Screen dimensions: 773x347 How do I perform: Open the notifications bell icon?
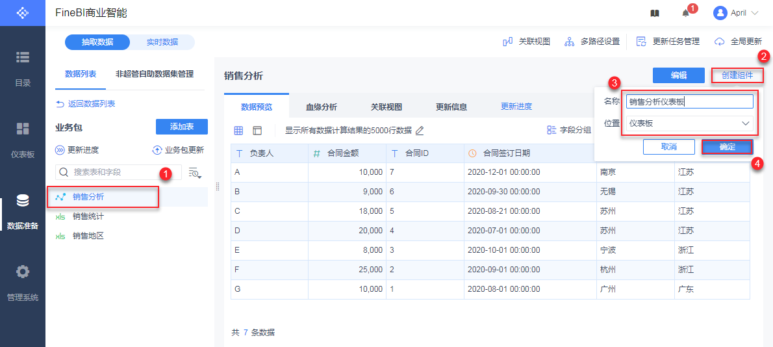[x=685, y=13]
